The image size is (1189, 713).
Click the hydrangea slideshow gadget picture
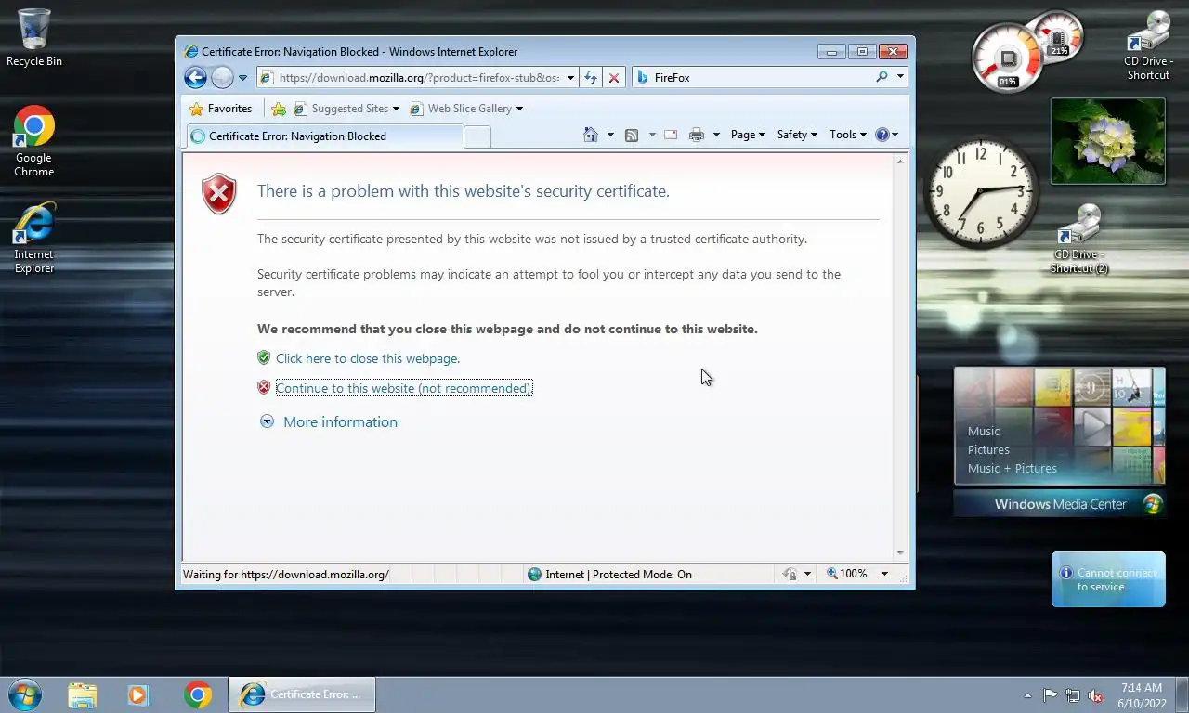tap(1107, 141)
